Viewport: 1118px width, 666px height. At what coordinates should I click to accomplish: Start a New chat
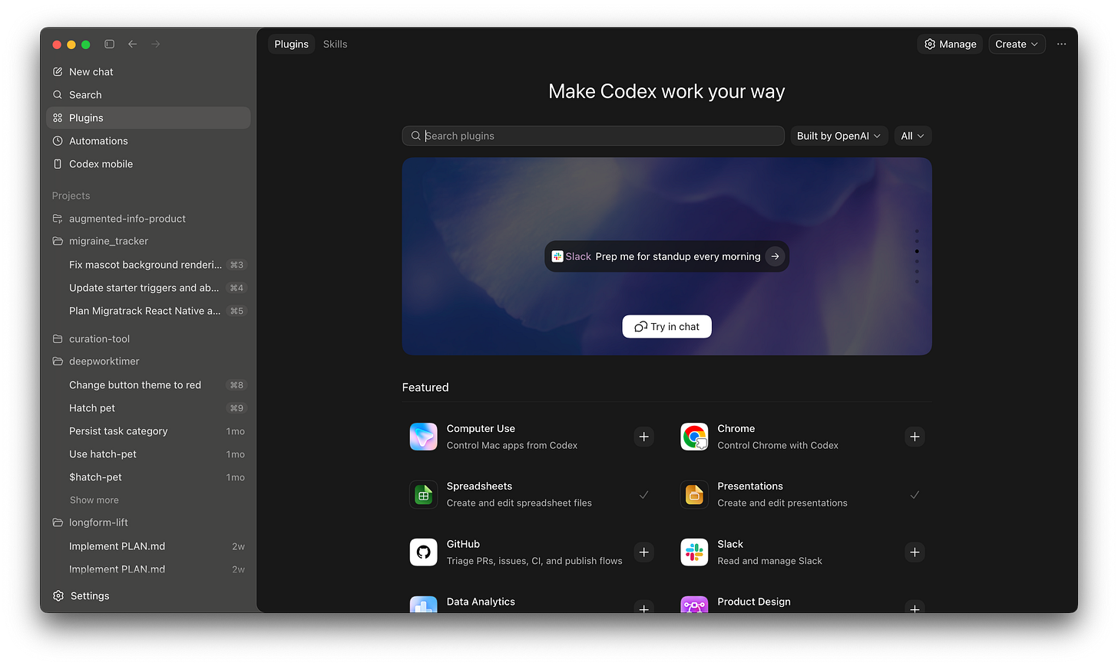149,72
